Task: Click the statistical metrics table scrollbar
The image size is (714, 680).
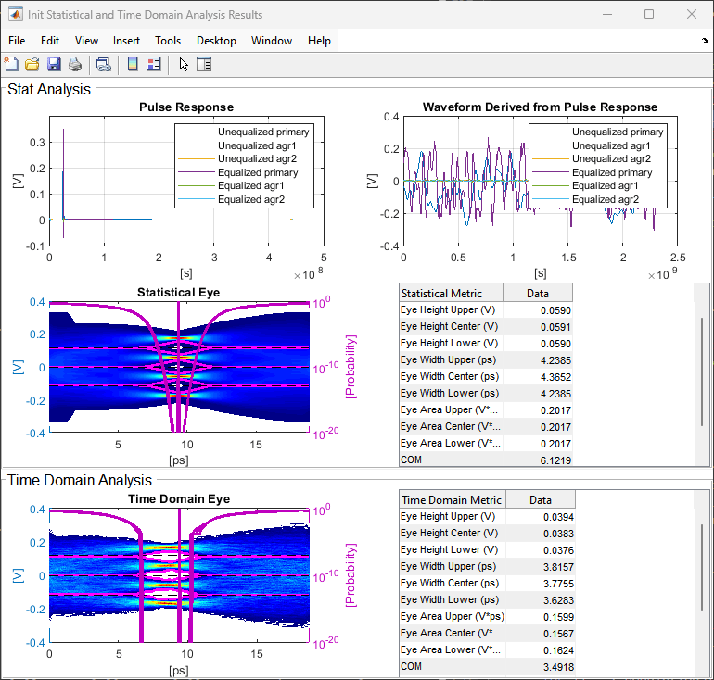Action: (x=700, y=371)
